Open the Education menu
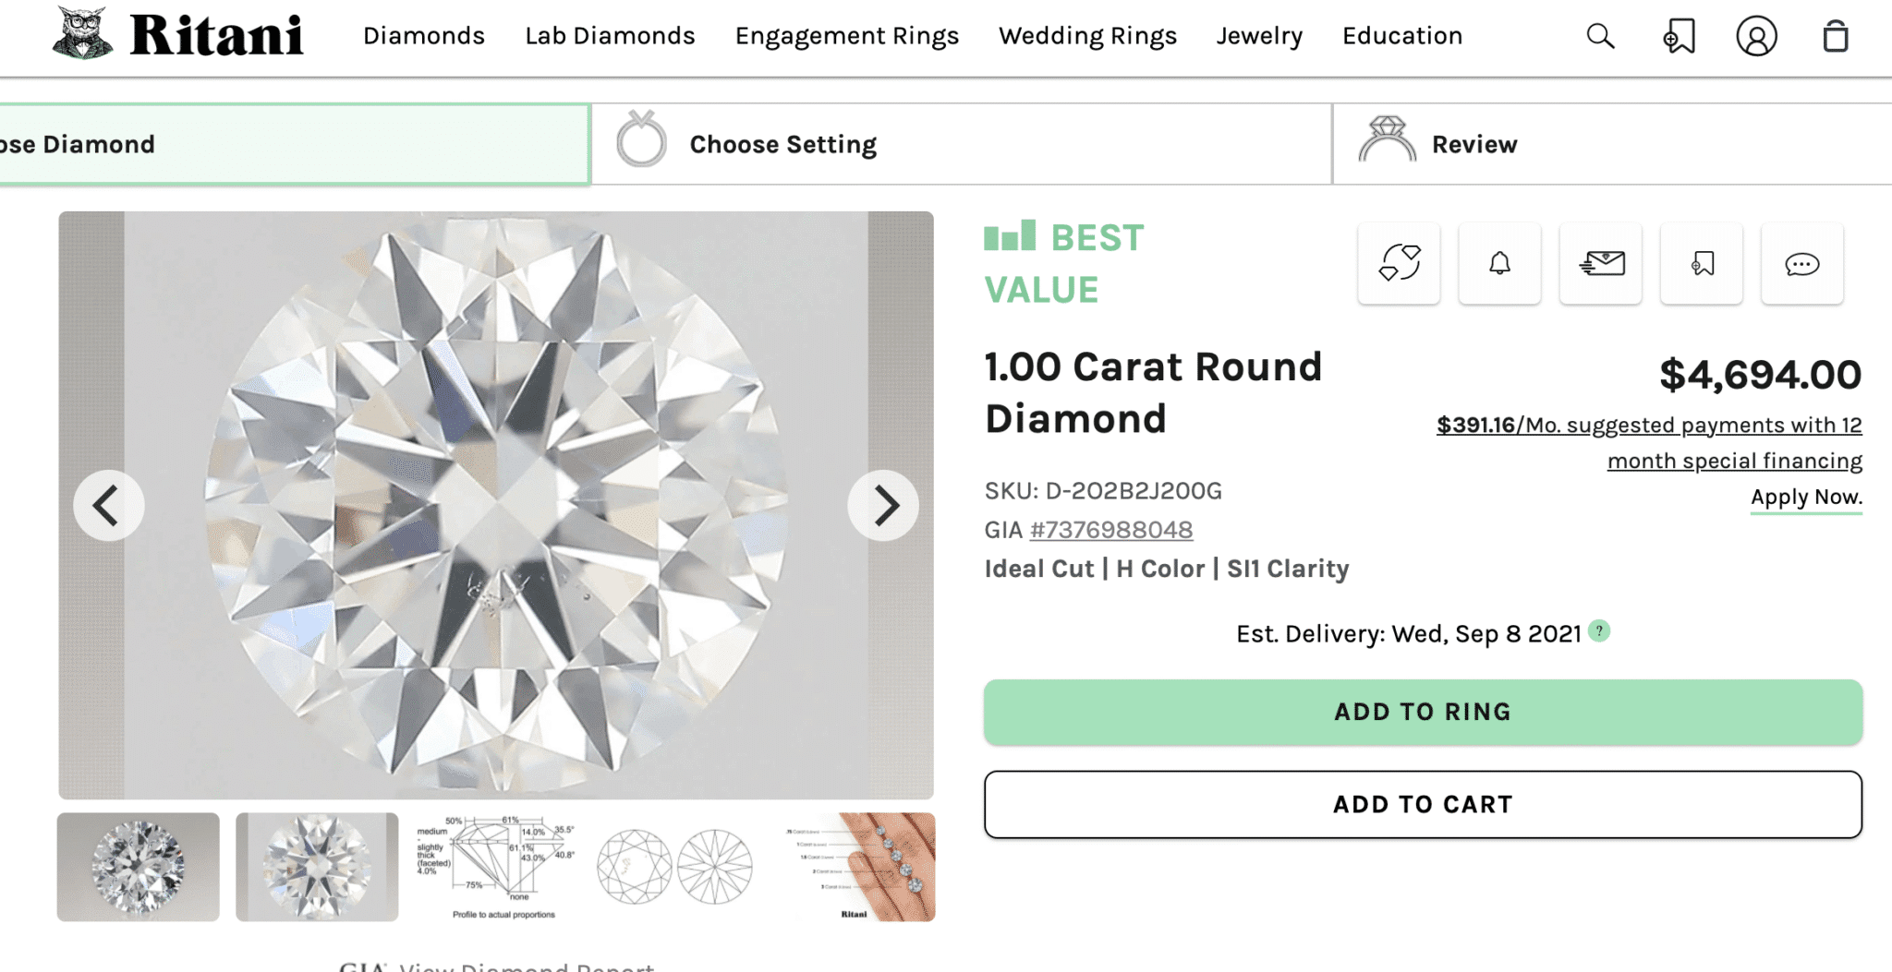 pos(1401,36)
